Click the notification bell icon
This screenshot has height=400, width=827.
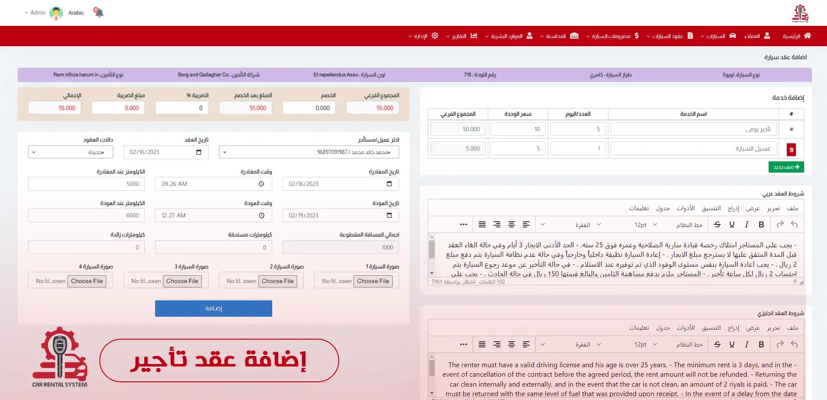[x=99, y=13]
